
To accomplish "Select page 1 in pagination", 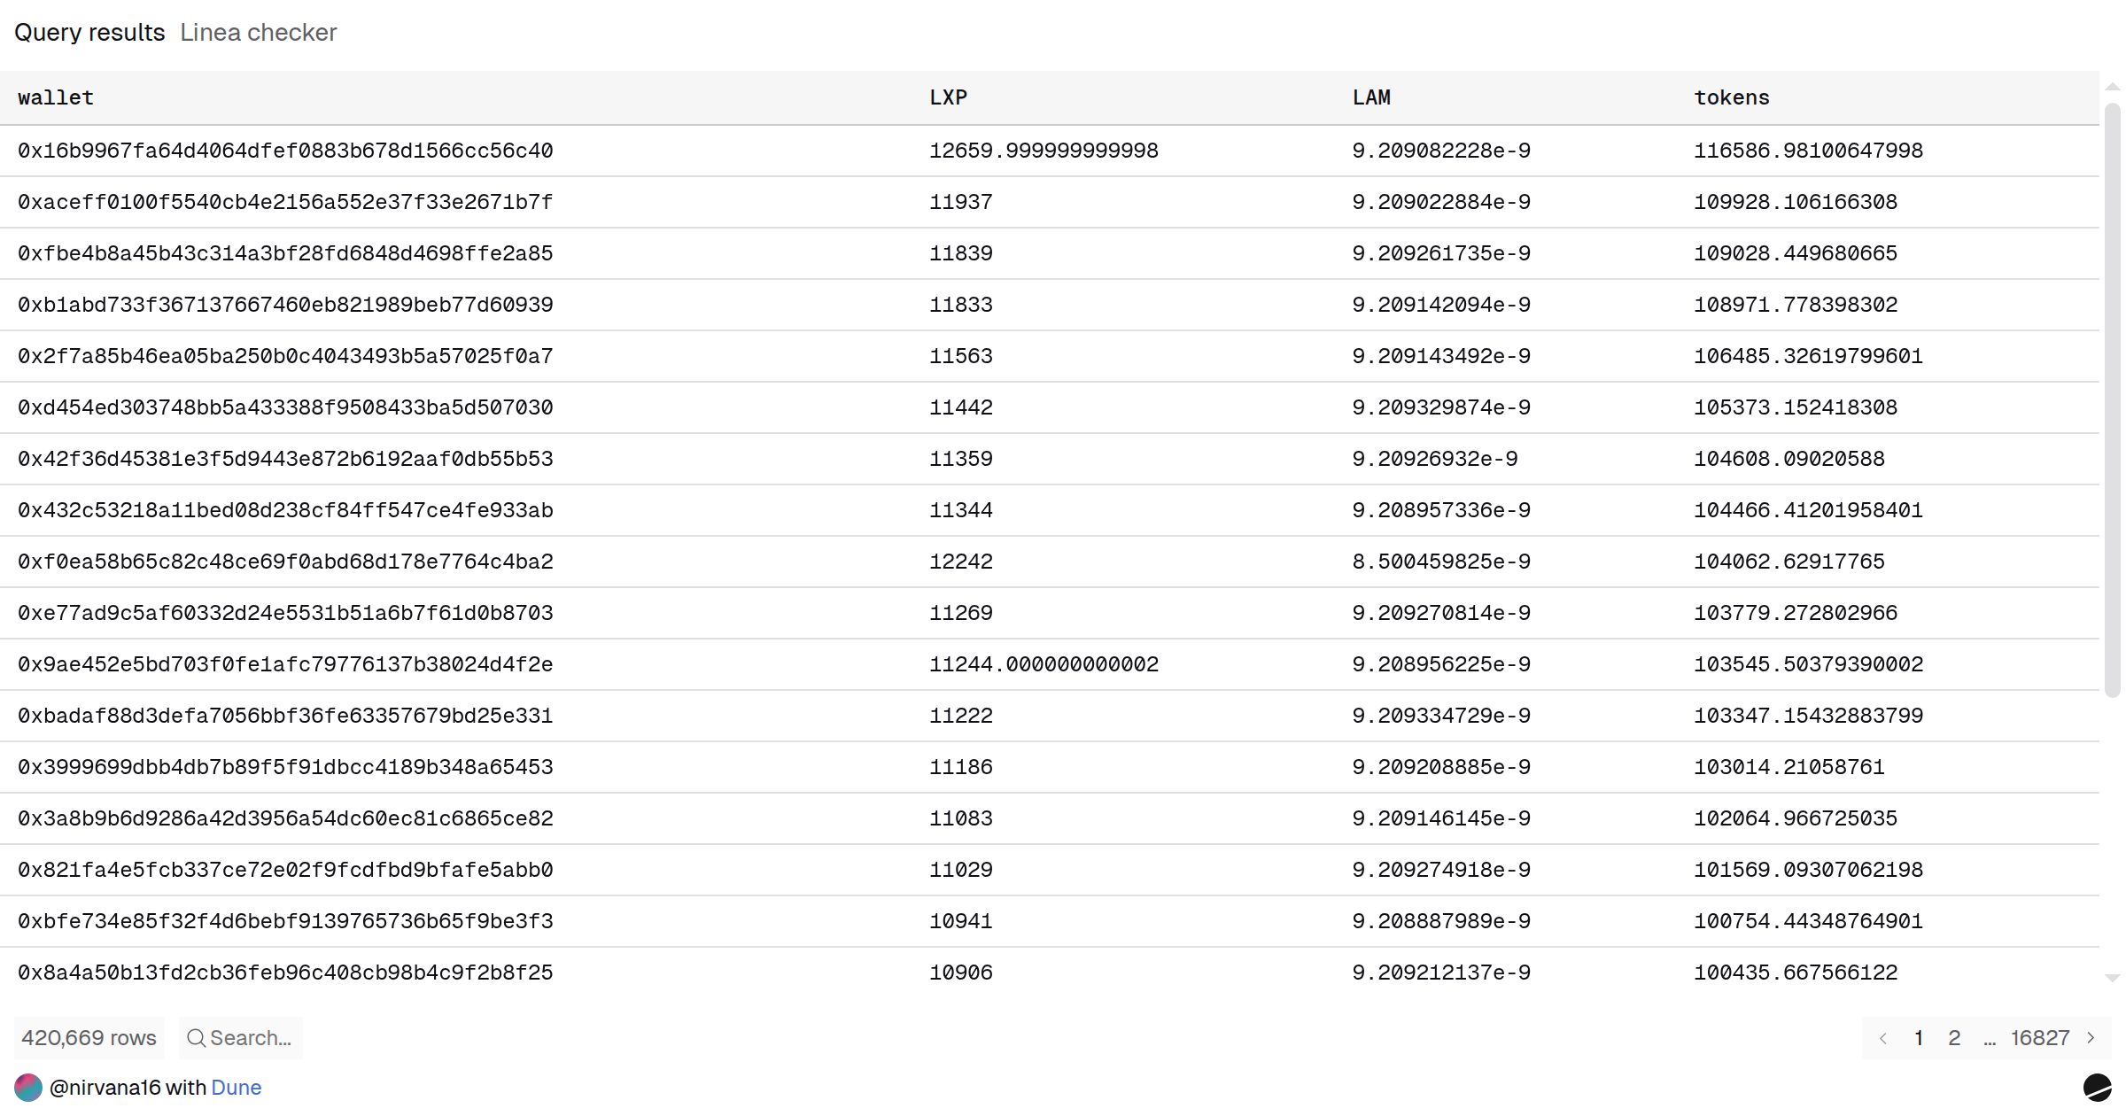I will [x=1919, y=1038].
